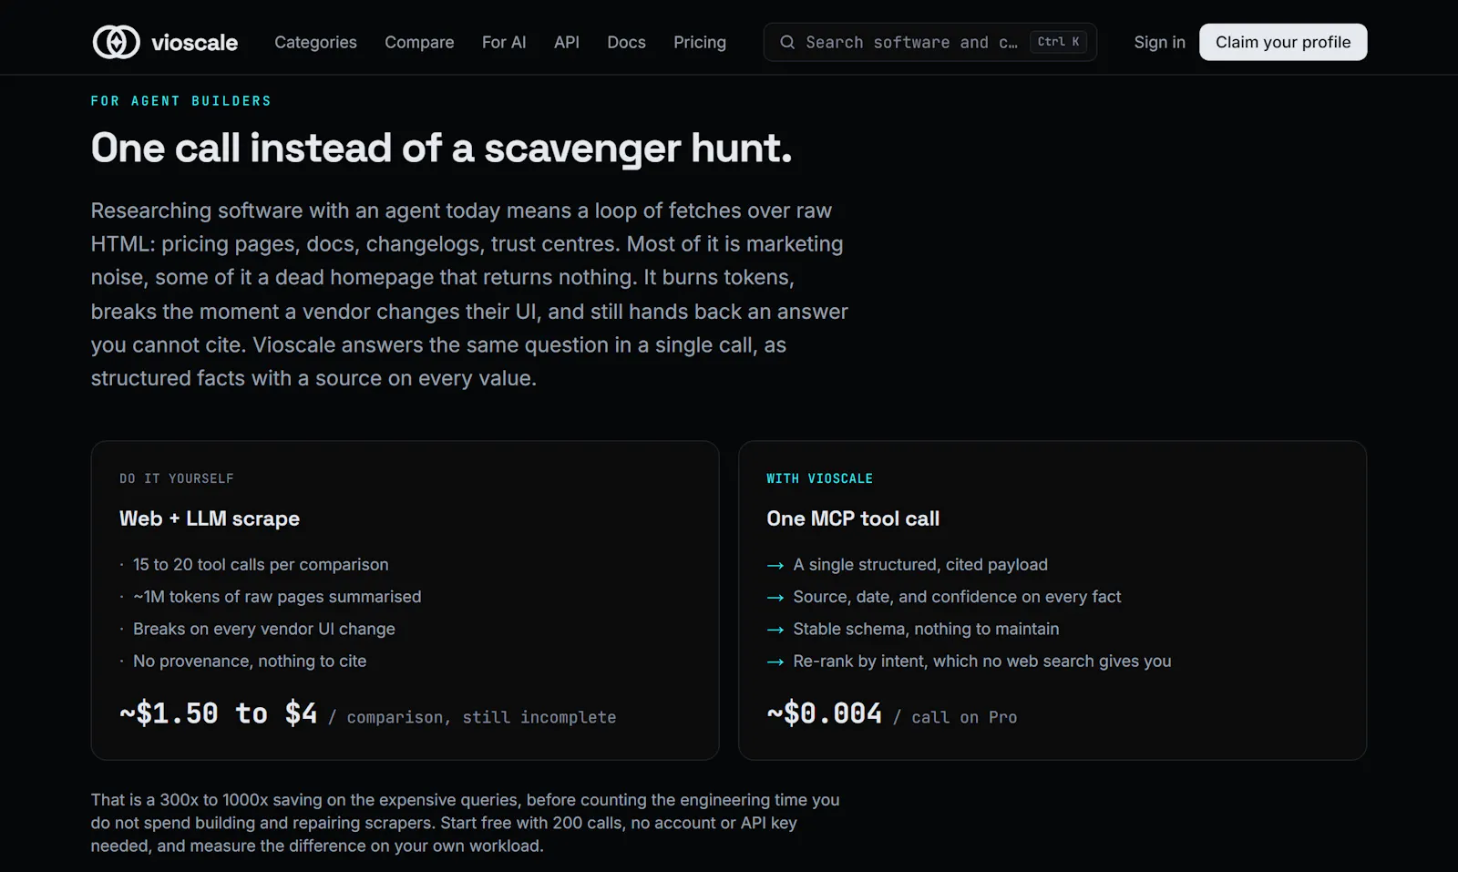Click the One call instead of a scavenger hunt heading
Image resolution: width=1458 pixels, height=872 pixels.
coord(441,149)
